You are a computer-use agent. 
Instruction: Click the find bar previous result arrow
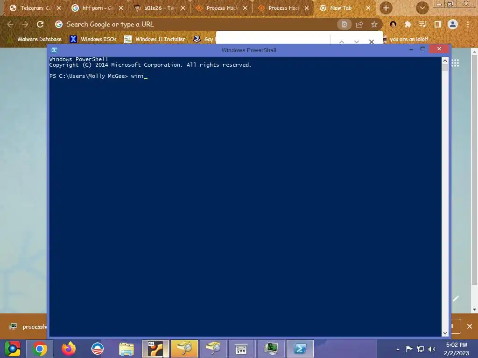[x=342, y=41]
